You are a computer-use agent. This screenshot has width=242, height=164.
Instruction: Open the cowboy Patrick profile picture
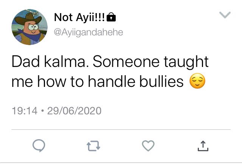[29, 27]
